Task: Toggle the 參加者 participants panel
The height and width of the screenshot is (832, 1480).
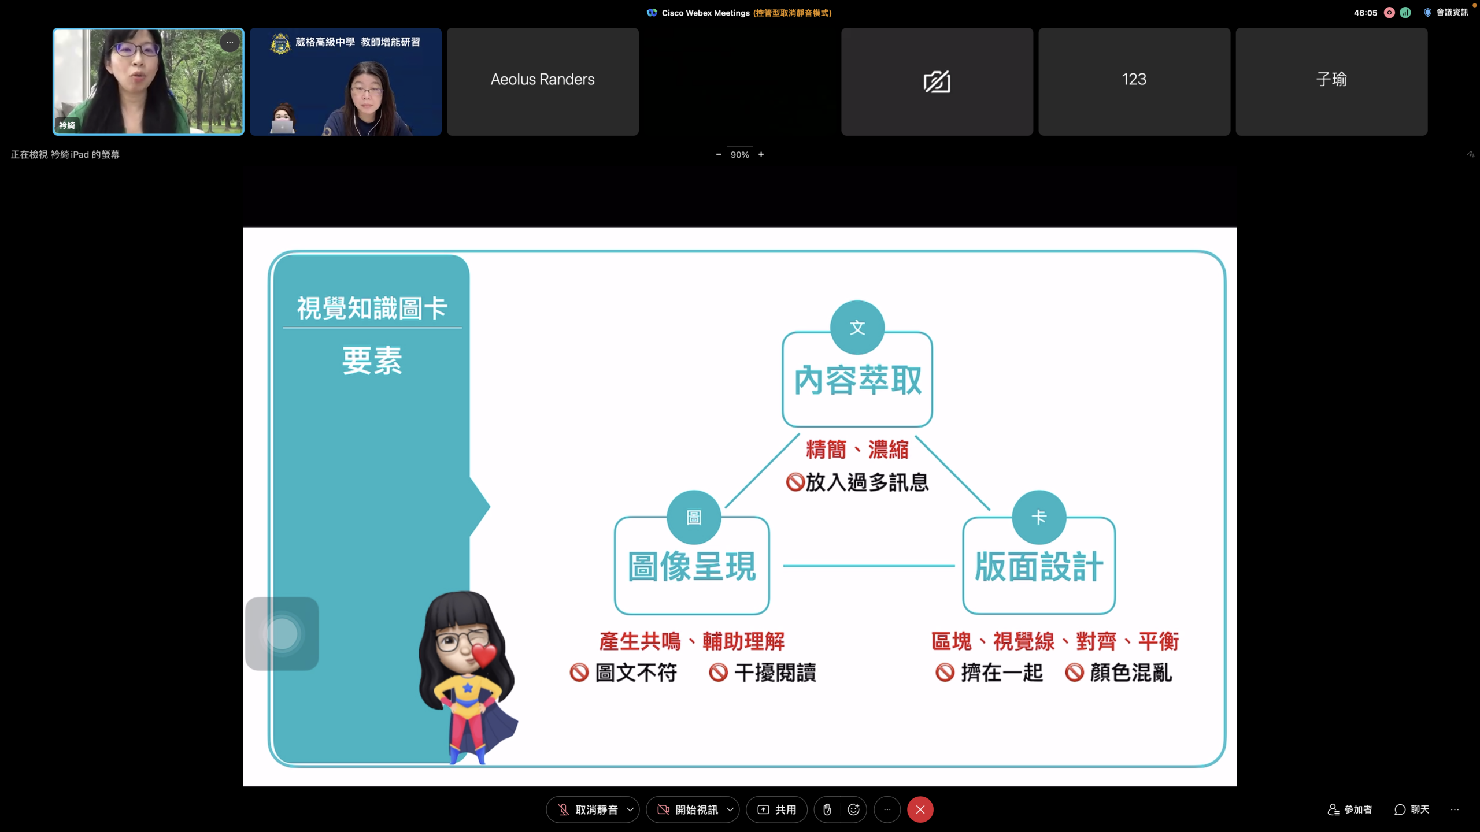Action: pos(1350,809)
